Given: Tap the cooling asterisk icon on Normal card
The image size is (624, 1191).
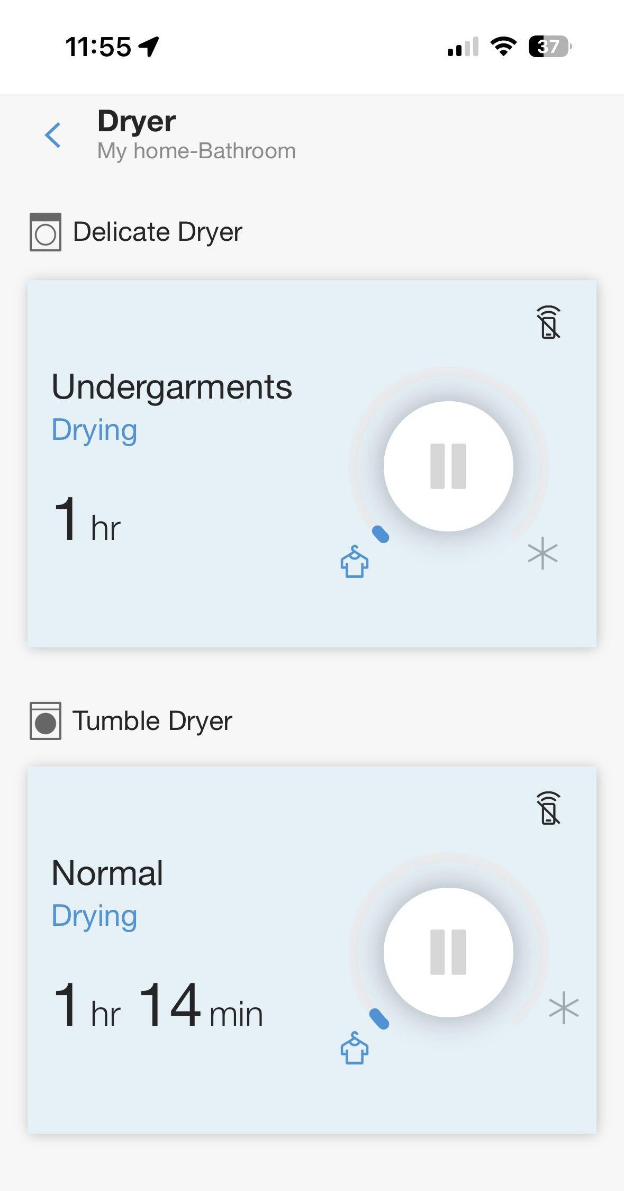Looking at the screenshot, I should point(564,1008).
